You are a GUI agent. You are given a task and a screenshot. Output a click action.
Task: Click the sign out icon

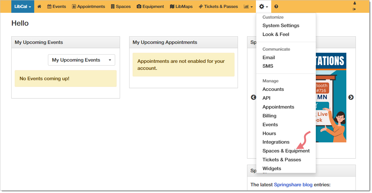click(x=354, y=9)
